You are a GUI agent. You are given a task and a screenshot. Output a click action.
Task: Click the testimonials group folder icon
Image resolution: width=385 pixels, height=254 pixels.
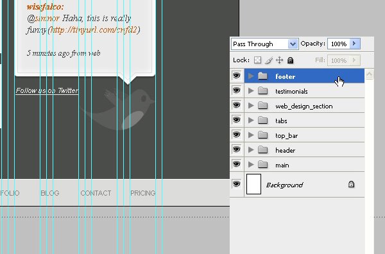pyautogui.click(x=262, y=91)
